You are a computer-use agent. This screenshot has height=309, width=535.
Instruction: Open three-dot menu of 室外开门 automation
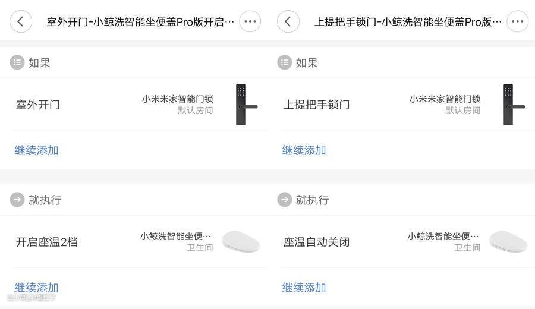[250, 22]
